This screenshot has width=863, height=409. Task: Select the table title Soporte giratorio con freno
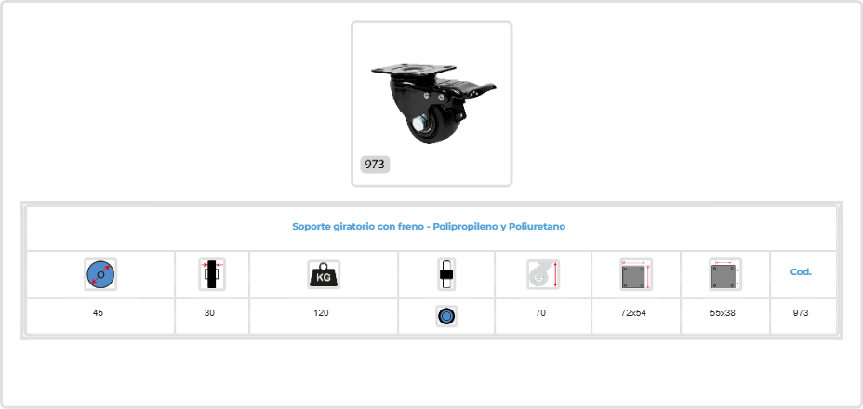pyautogui.click(x=429, y=226)
